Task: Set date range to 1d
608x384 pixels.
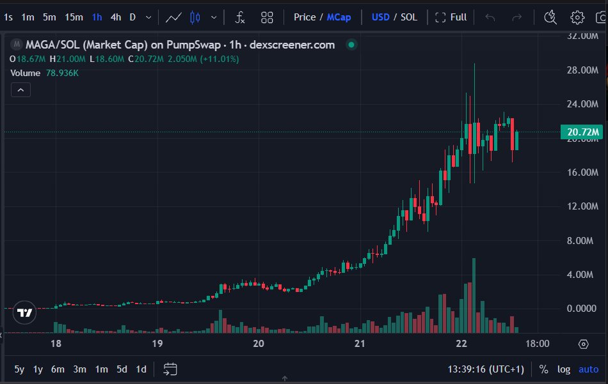Action: 141,369
